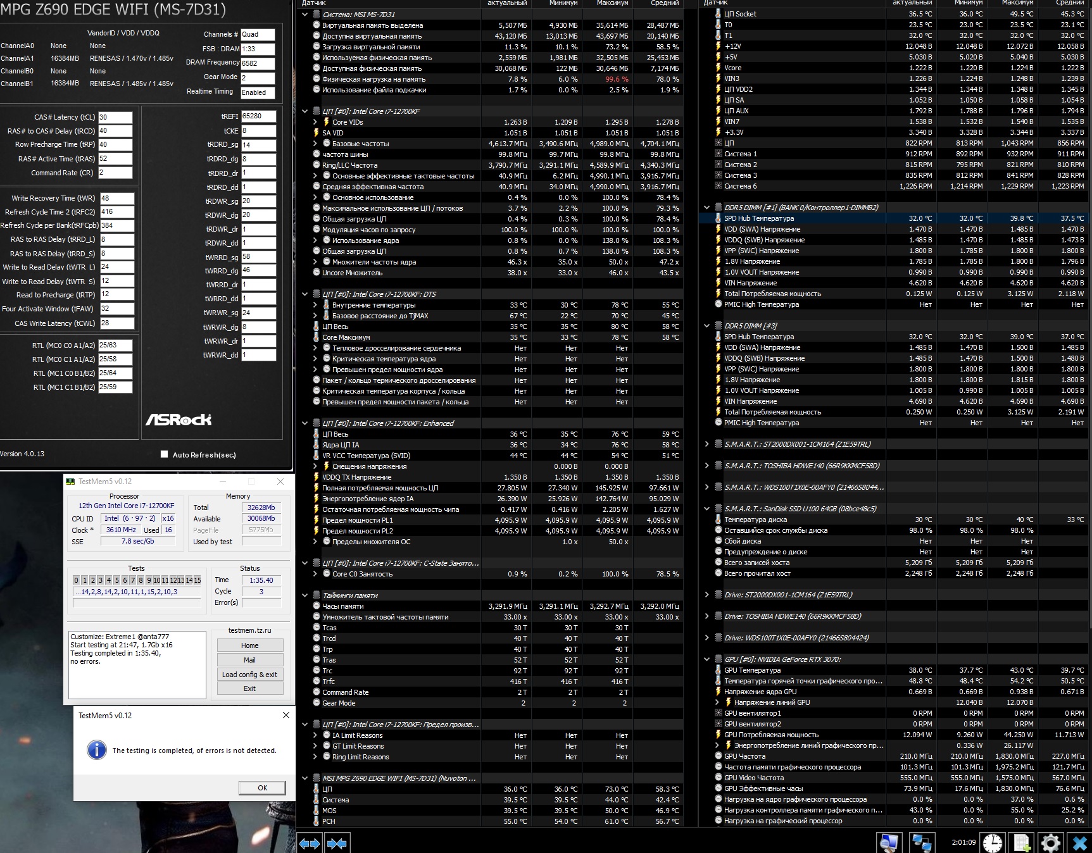Click lightning icon beside Предел мощности PL1
The width and height of the screenshot is (1092, 853).
coord(316,520)
